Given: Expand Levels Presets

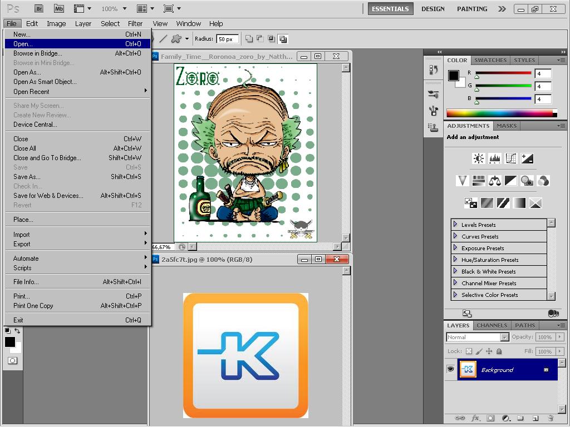Looking at the screenshot, I should pos(455,225).
